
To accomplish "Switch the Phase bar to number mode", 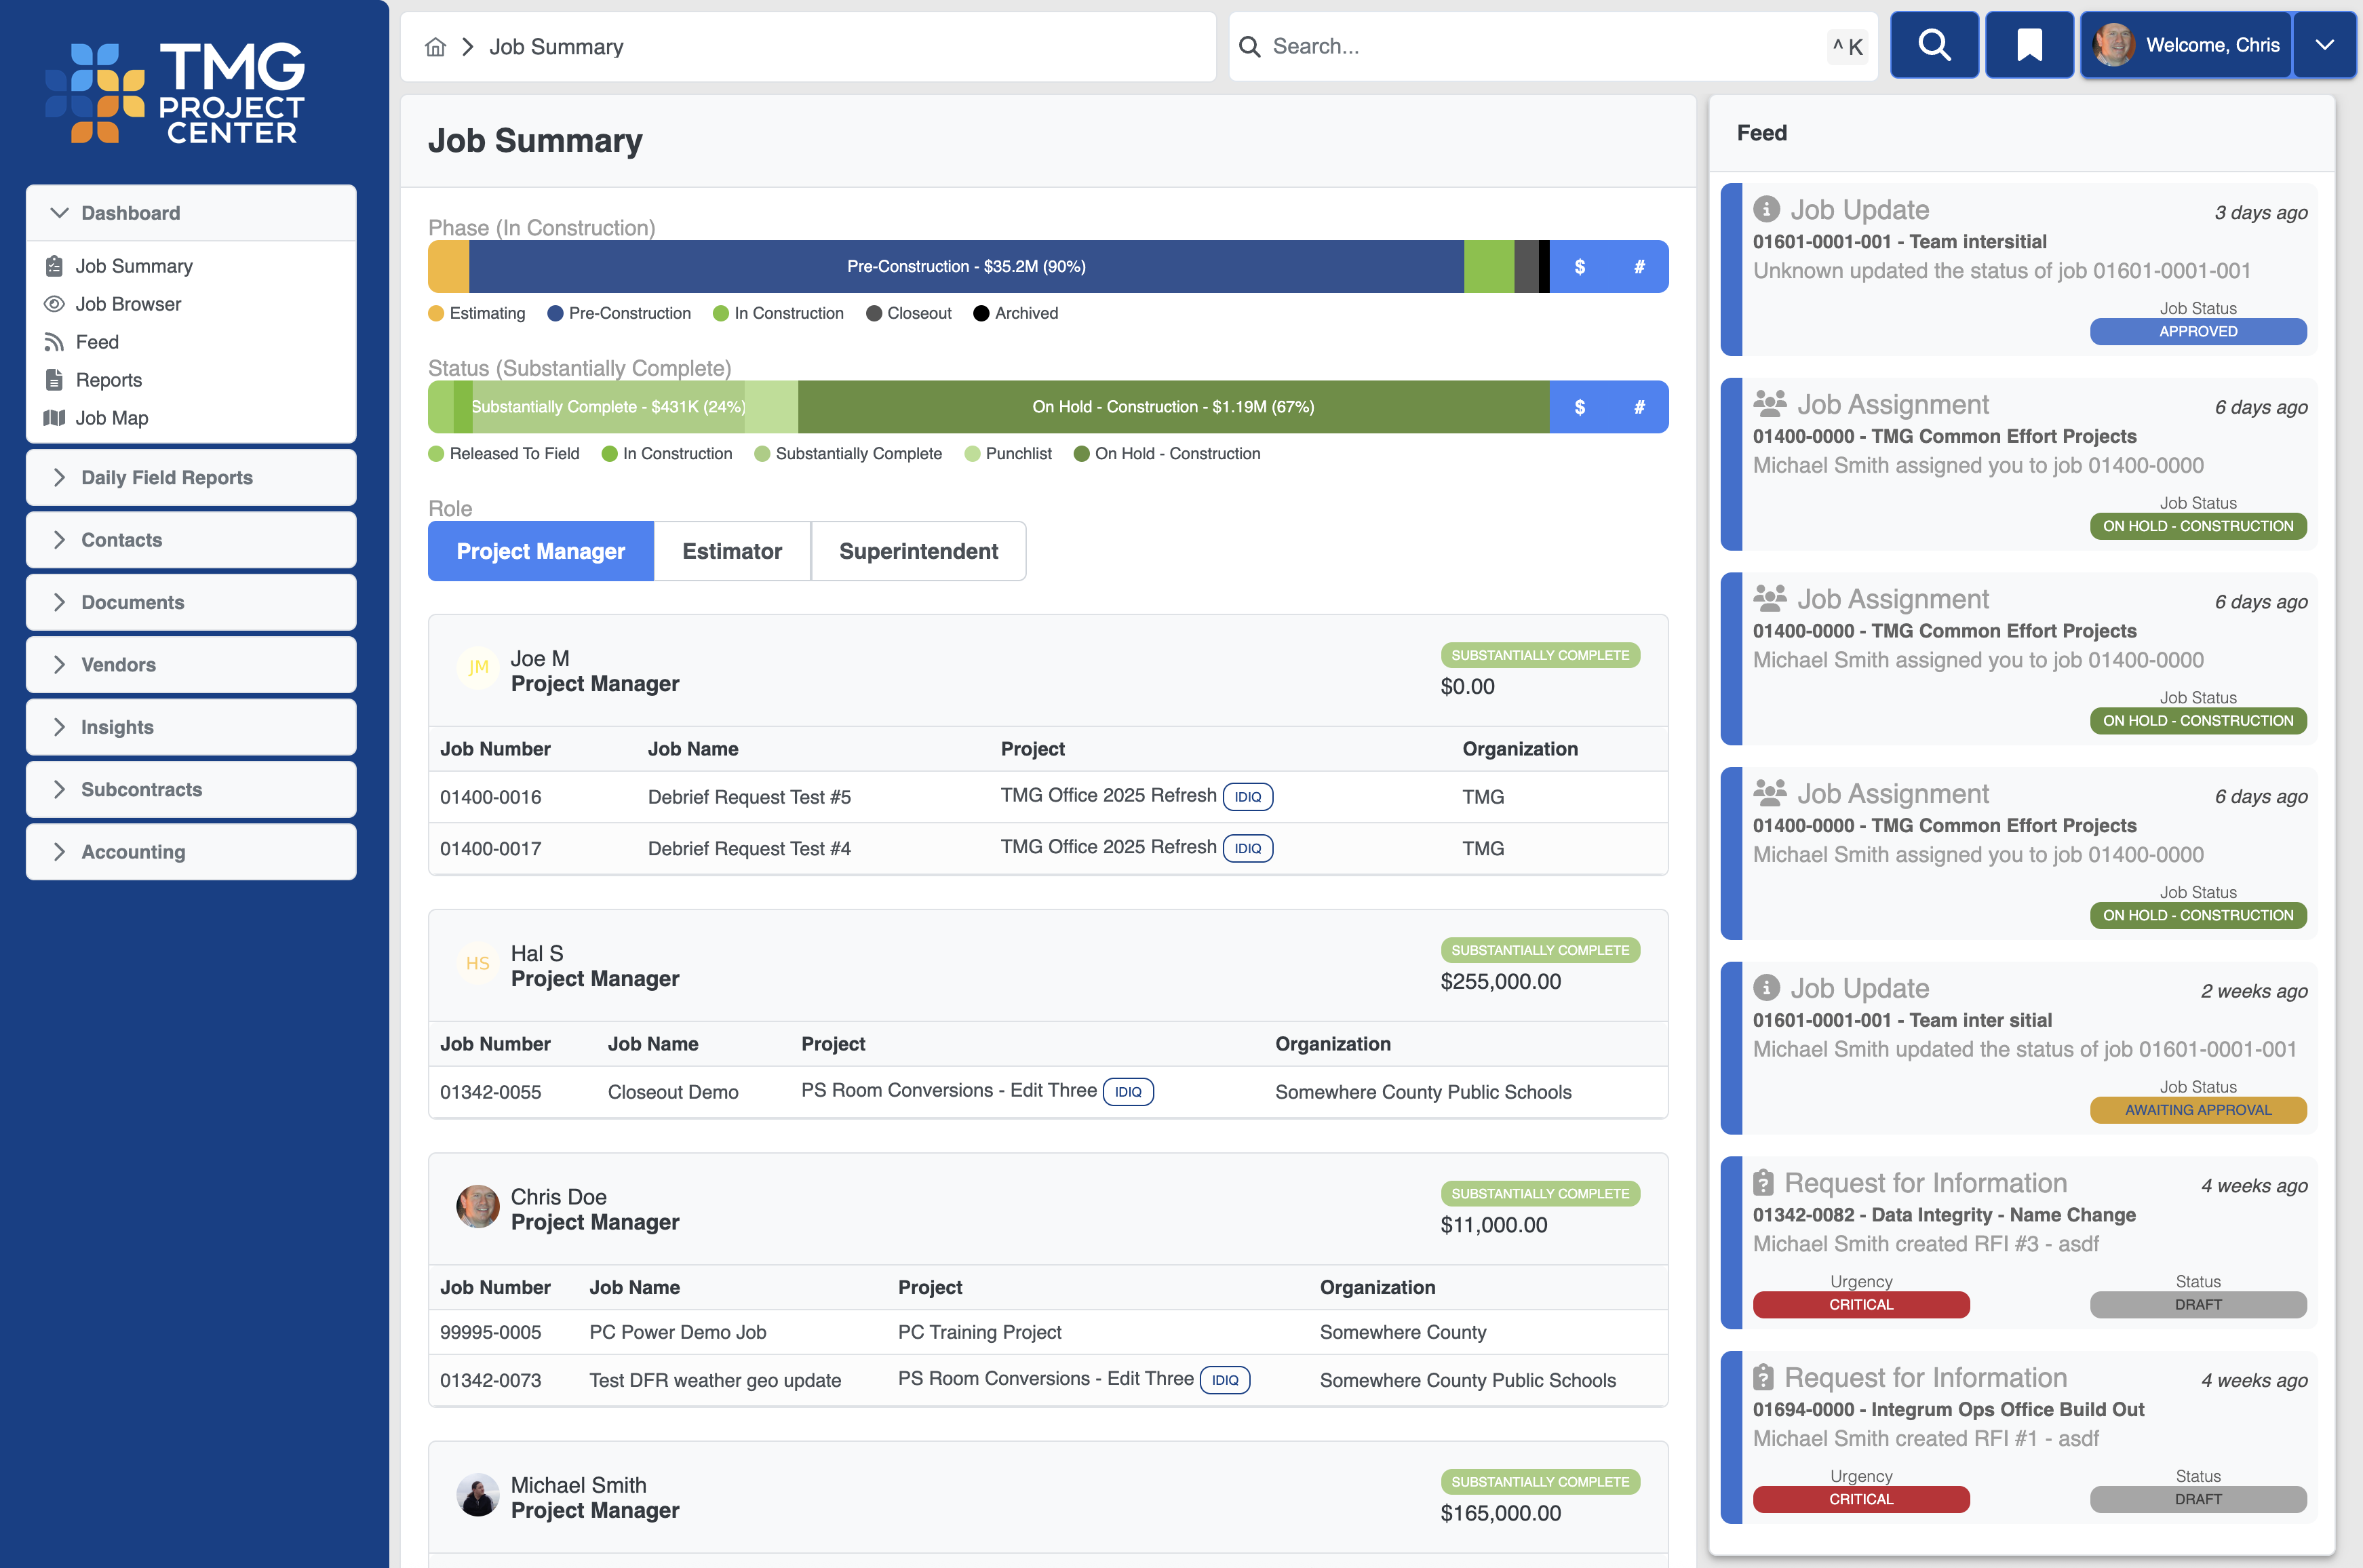I will (1639, 266).
